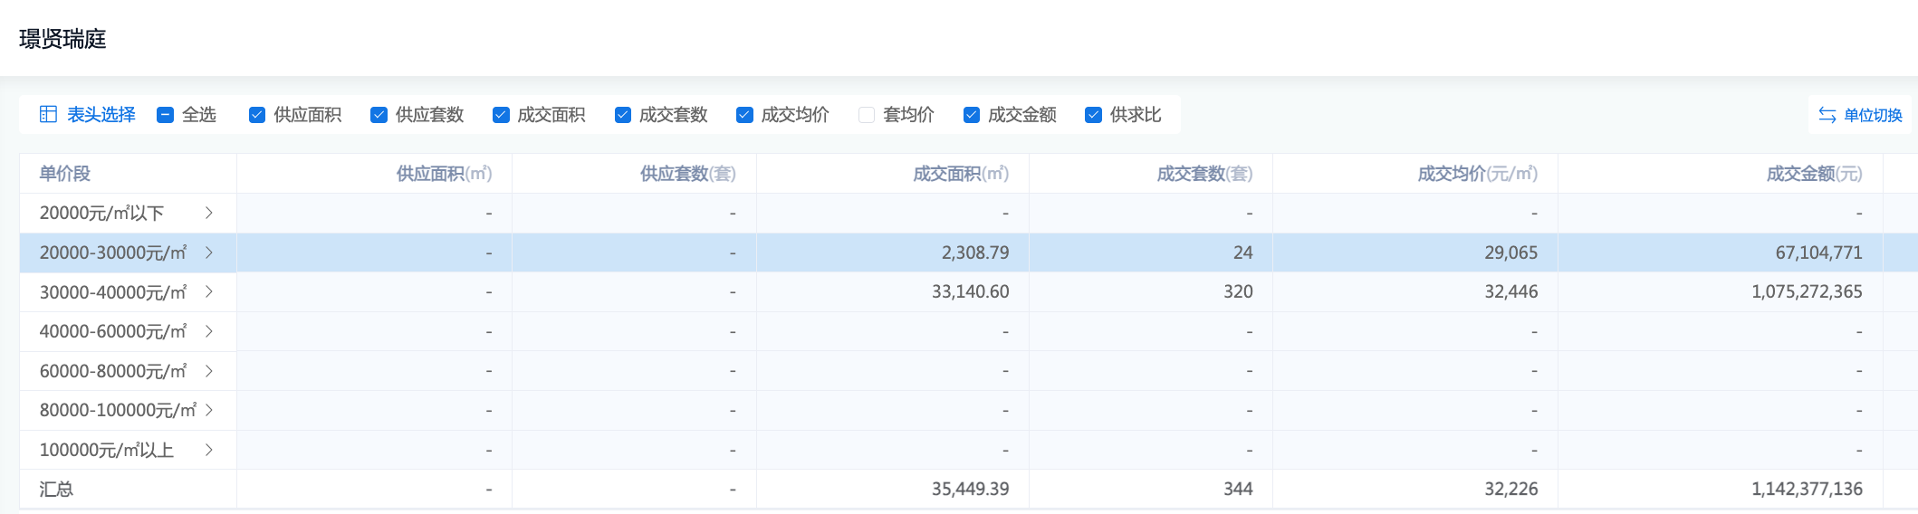Expand the 20000元/㎡以下 price row
1918x514 pixels.
point(209,213)
